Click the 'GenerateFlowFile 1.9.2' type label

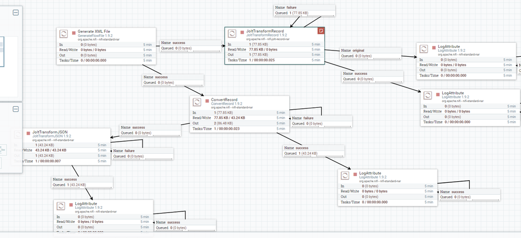[97, 35]
